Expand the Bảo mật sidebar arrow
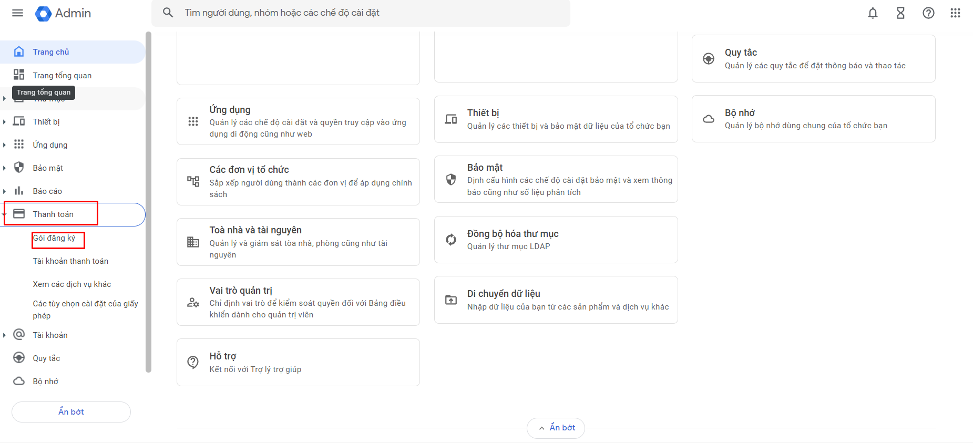Image resolution: width=973 pixels, height=443 pixels. click(4, 168)
